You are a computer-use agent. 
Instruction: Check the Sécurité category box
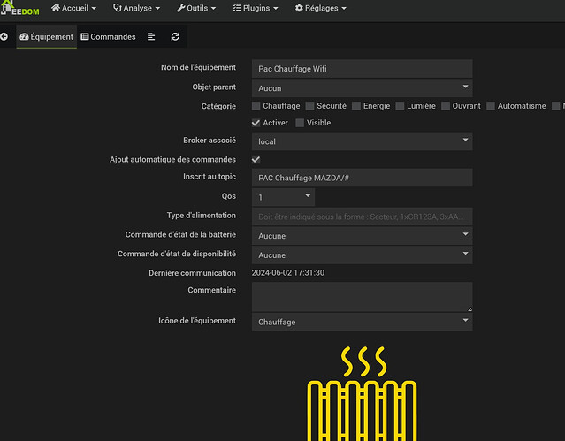coord(309,106)
